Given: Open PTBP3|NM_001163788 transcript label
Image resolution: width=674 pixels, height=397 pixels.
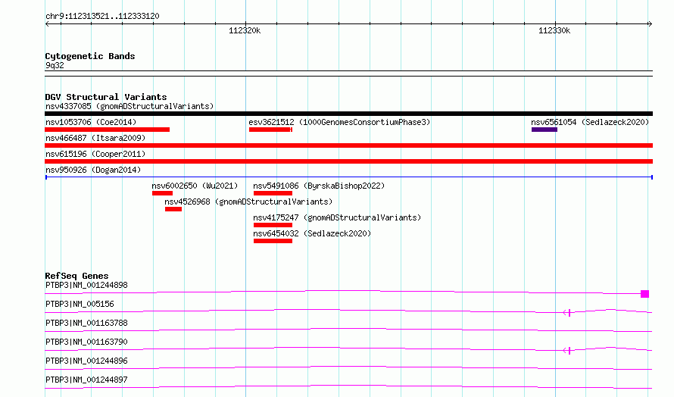Looking at the screenshot, I should pyautogui.click(x=86, y=323).
